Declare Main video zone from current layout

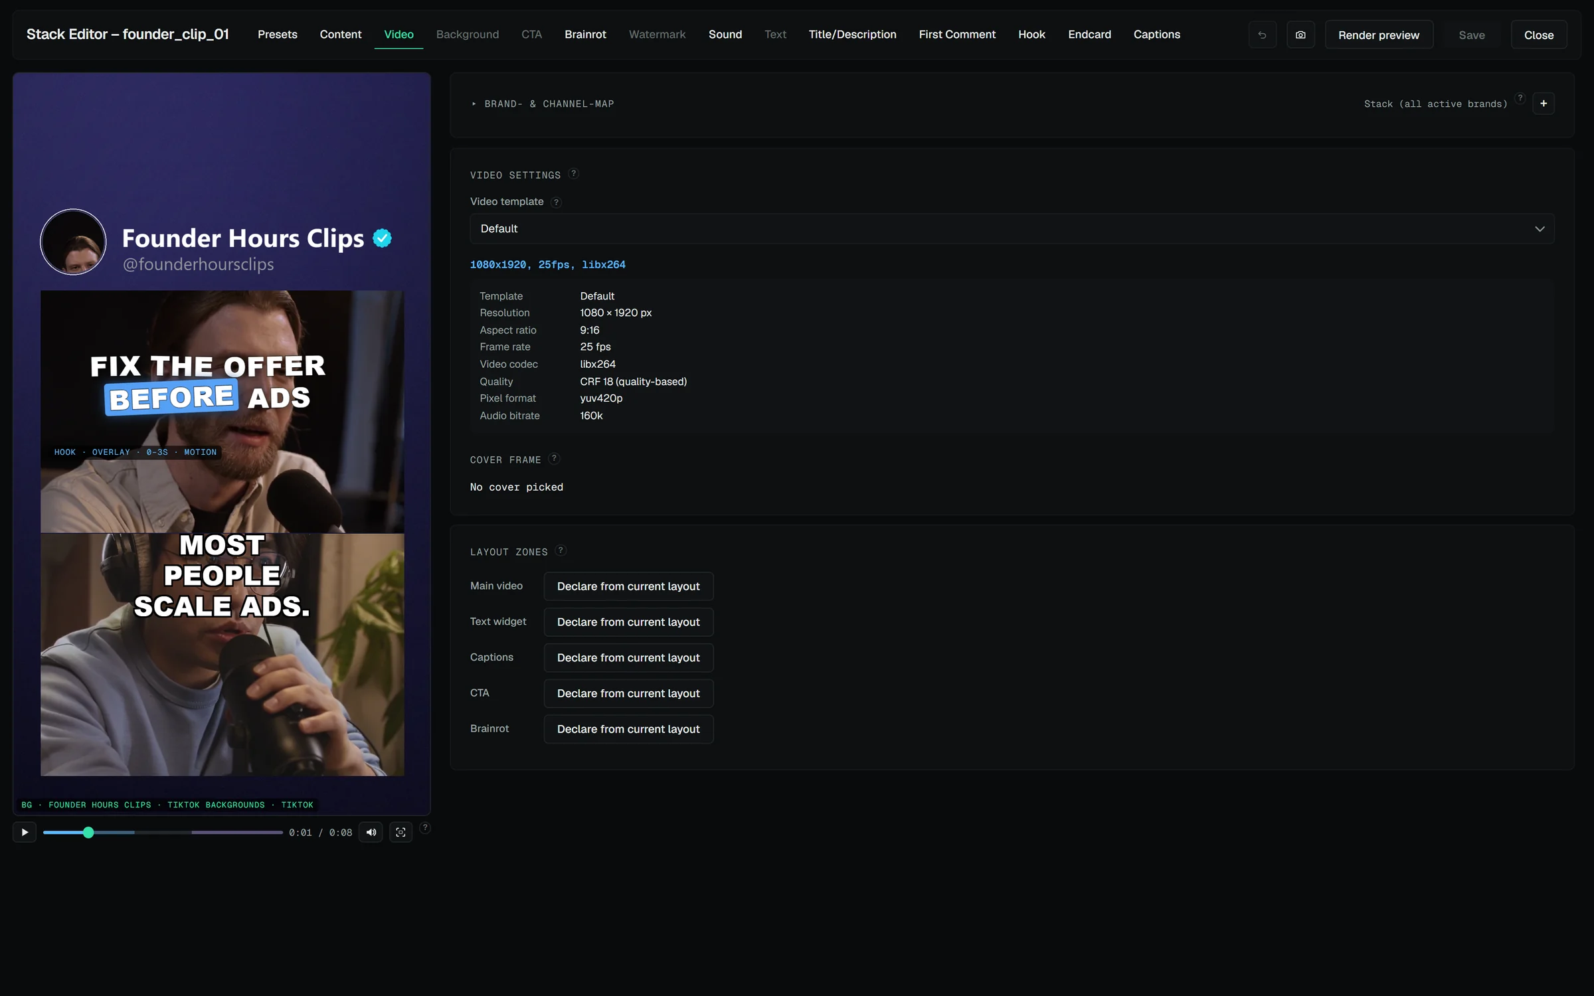pyautogui.click(x=628, y=586)
